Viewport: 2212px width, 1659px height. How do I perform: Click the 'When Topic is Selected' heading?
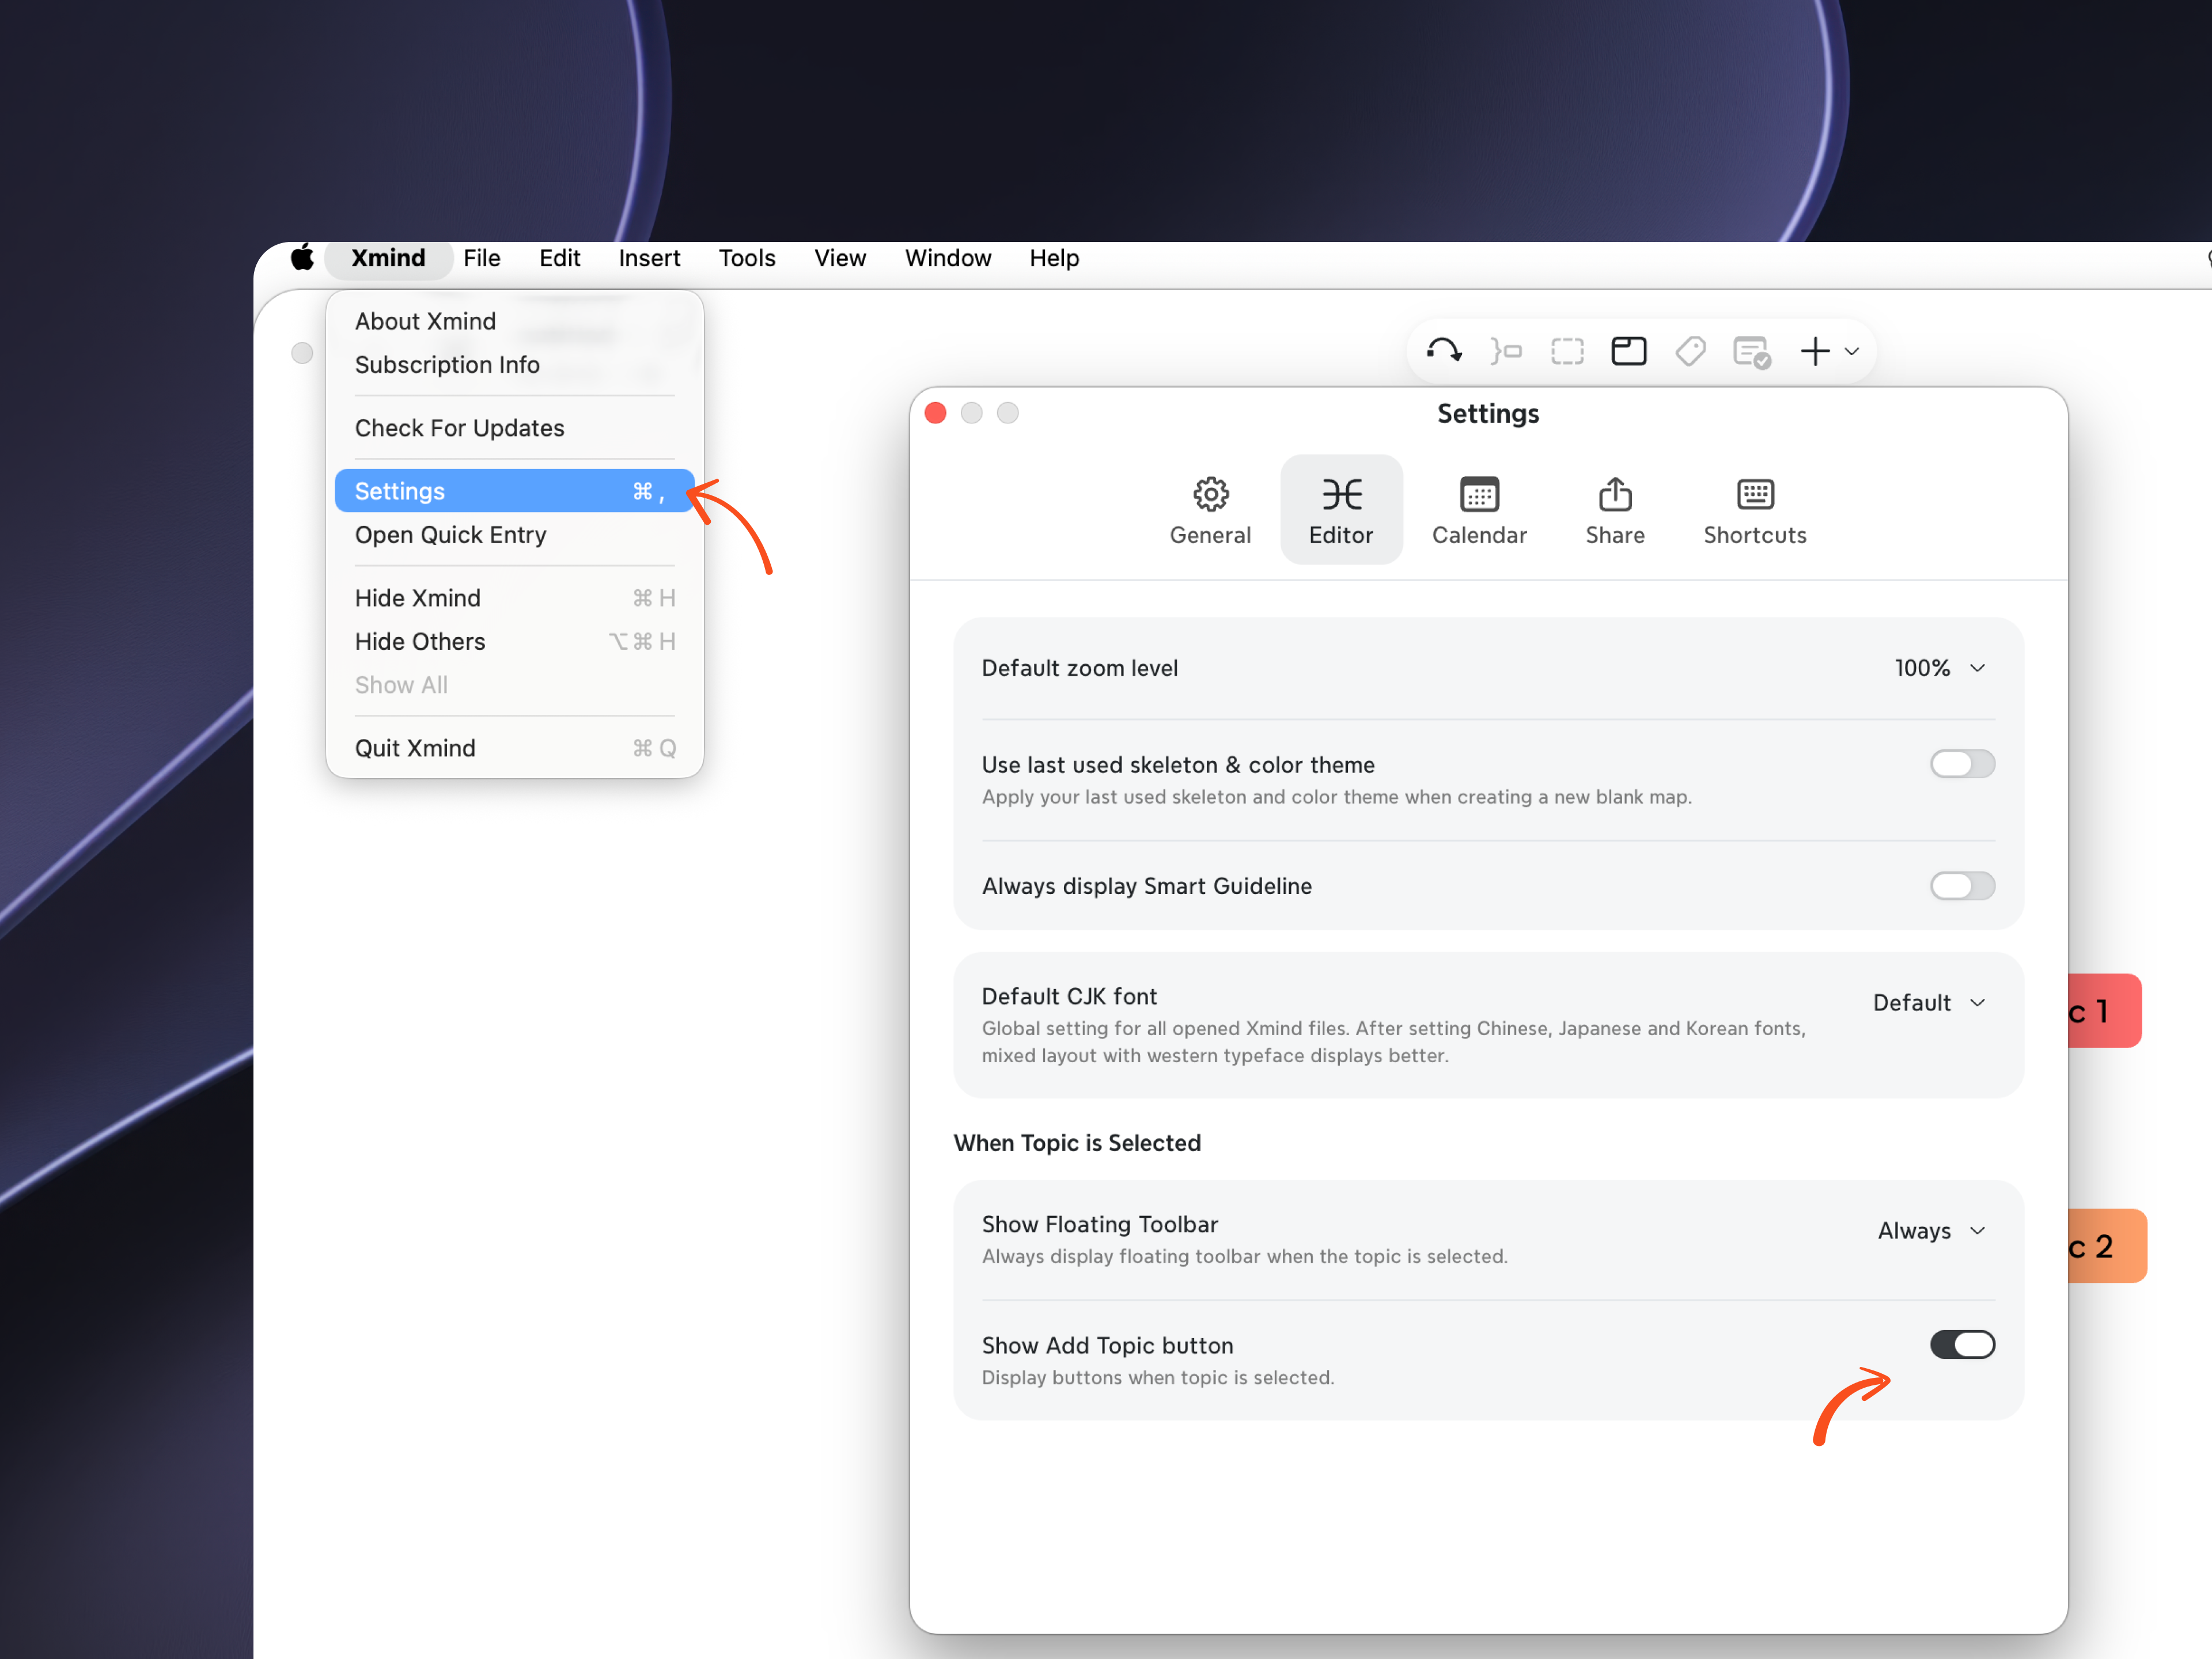pos(1077,1143)
